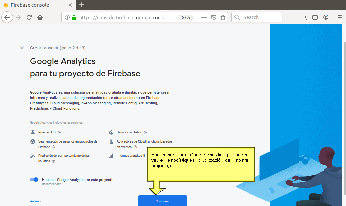
Task: Click the Predicción magic wand icon
Action: [x=33, y=156]
